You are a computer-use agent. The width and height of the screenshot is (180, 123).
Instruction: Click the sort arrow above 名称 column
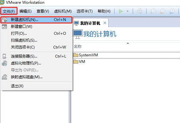click(128, 43)
